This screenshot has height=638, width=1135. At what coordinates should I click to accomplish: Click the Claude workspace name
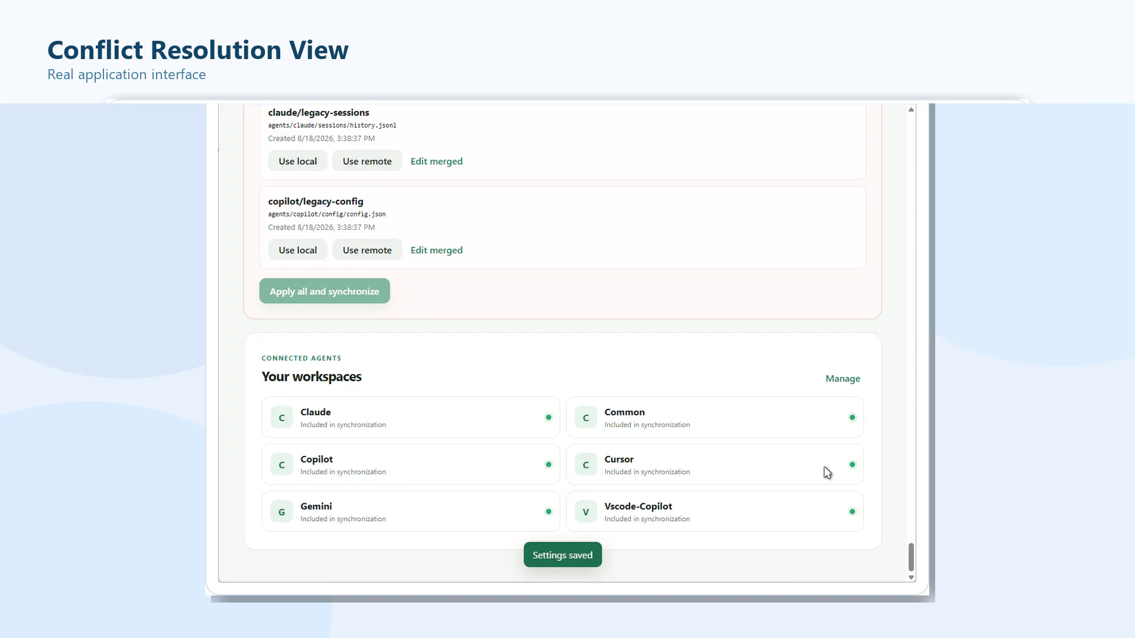316,412
